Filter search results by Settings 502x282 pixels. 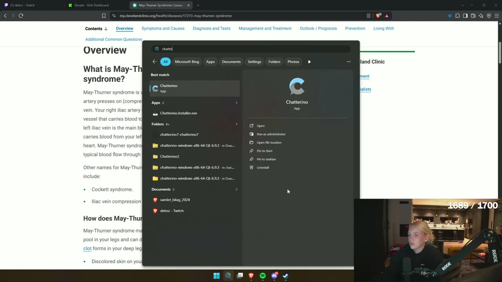pos(254,61)
